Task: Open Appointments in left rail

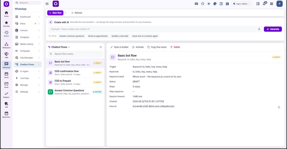Action: tap(6, 115)
